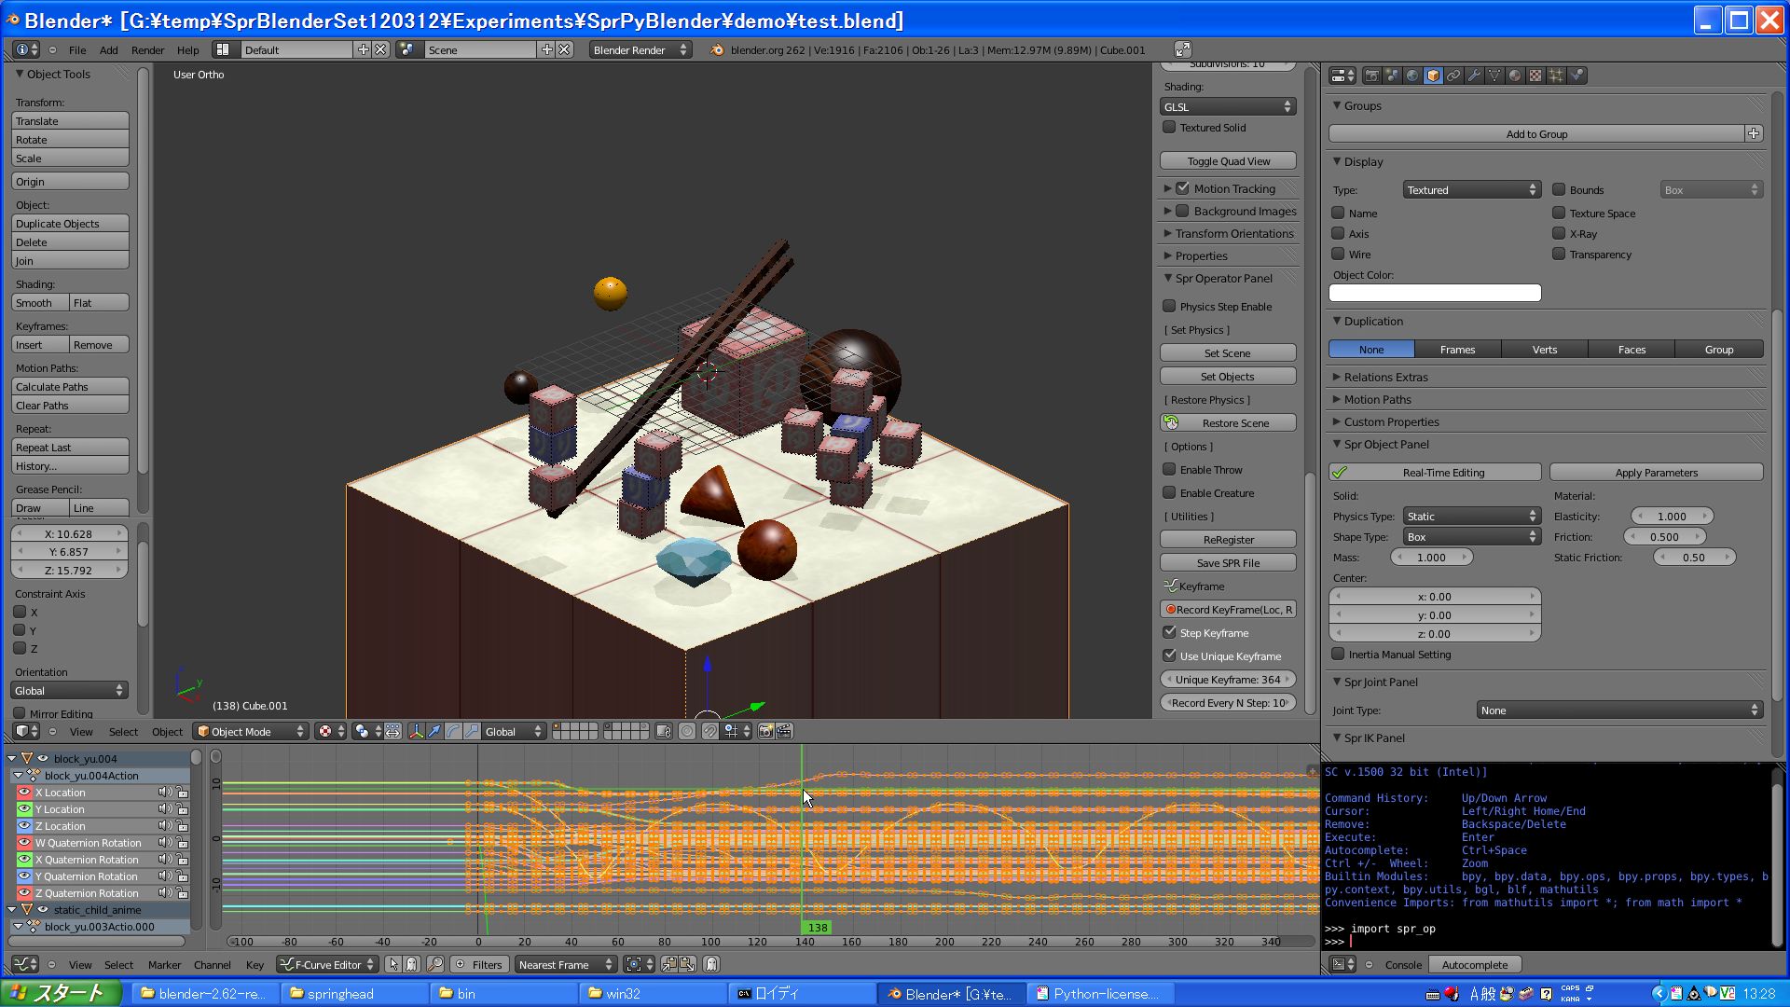Select Scale tool in Object Tools
1790x1007 pixels.
(x=68, y=158)
